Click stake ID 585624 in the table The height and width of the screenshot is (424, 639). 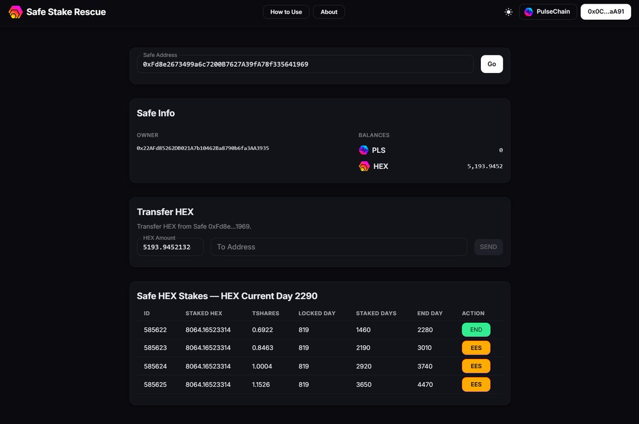[x=155, y=366]
